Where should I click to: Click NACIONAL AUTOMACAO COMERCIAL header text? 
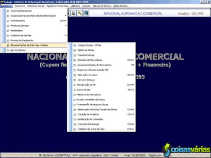coord(133,13)
